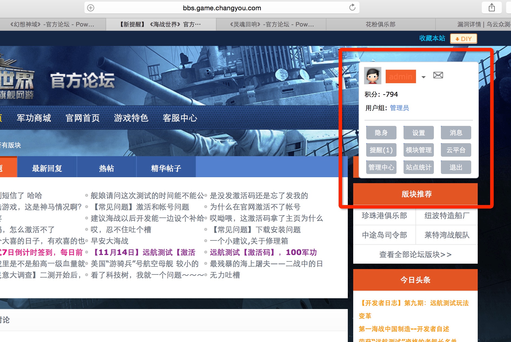Click the 云平台 button
The image size is (511, 342).
click(456, 150)
